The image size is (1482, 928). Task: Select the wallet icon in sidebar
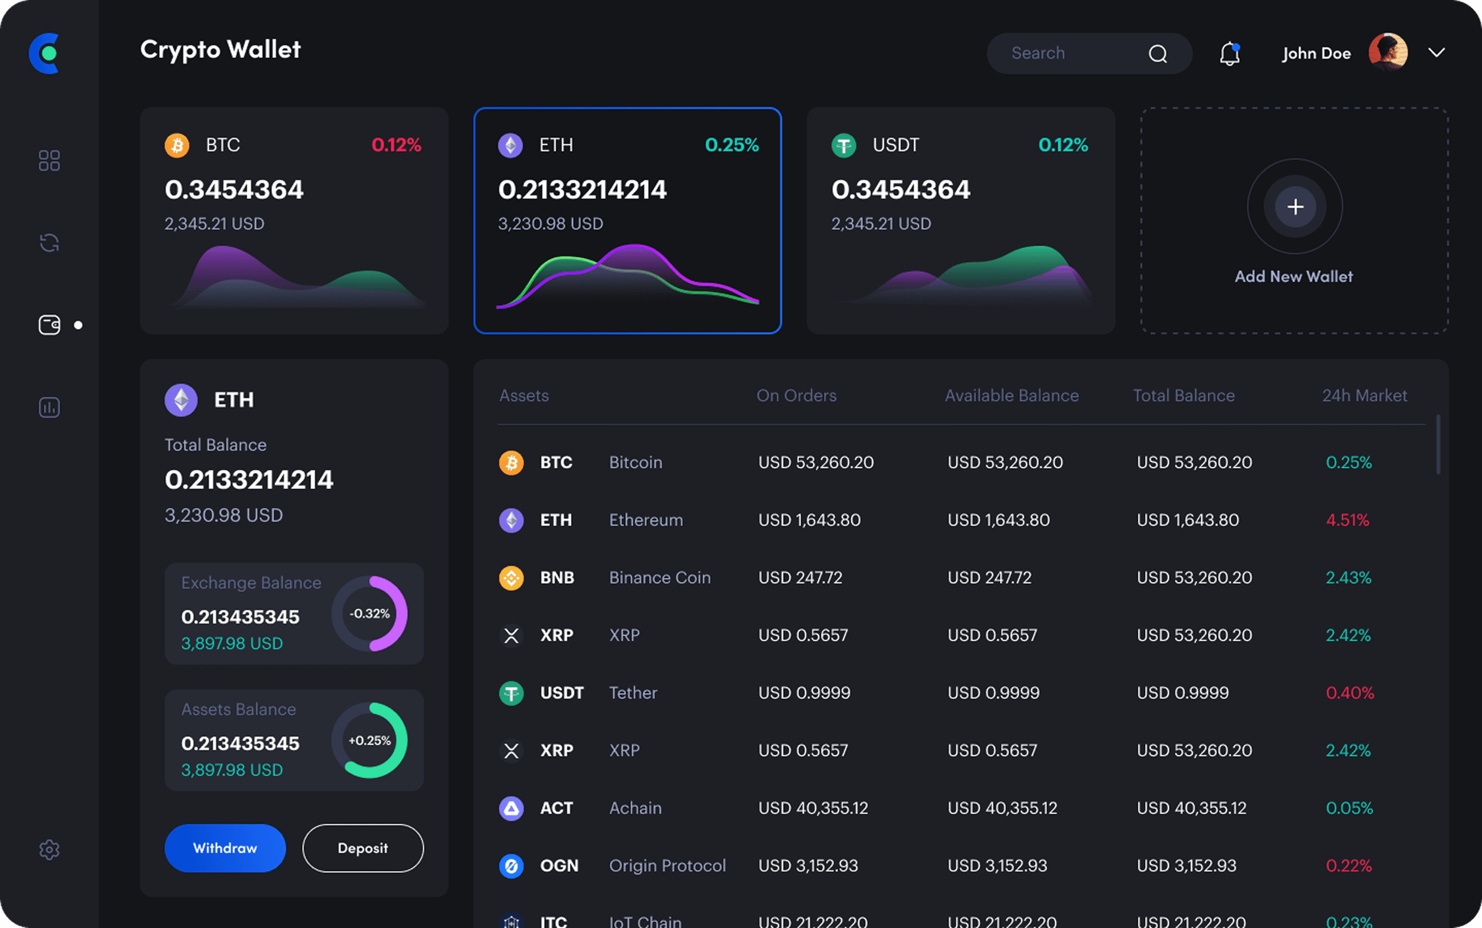click(x=49, y=325)
